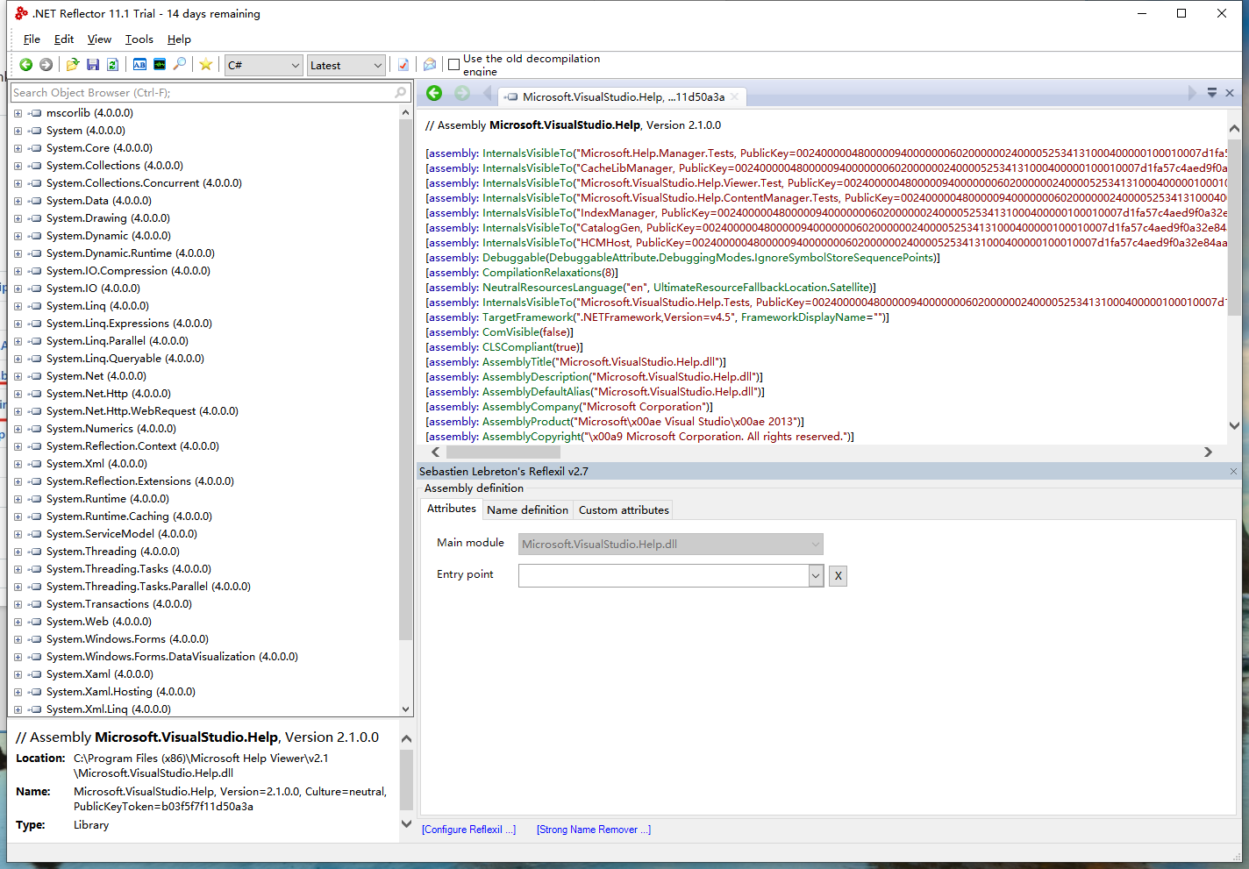Save with the floppy disk toolbar icon
The width and height of the screenshot is (1249, 869).
[x=93, y=65]
